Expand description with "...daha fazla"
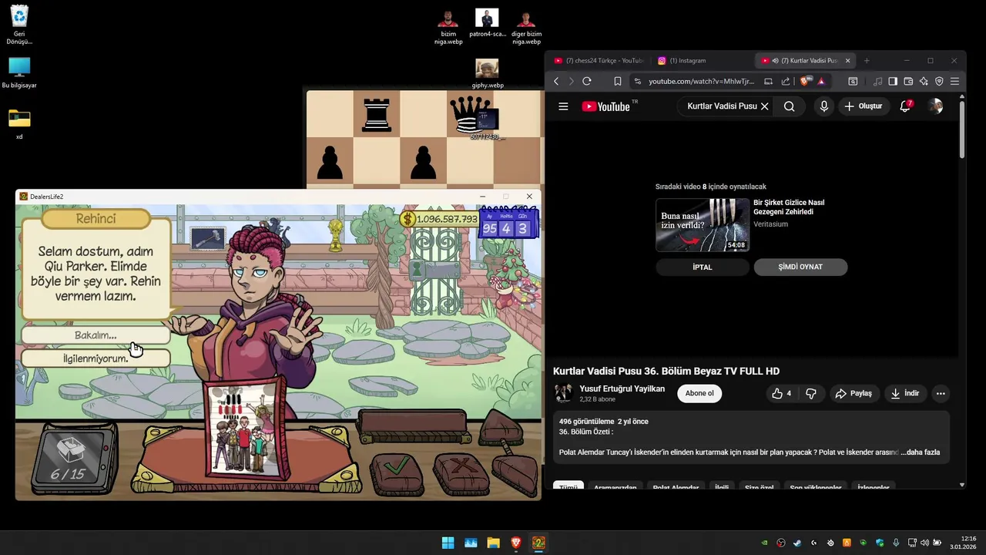 pos(920,452)
